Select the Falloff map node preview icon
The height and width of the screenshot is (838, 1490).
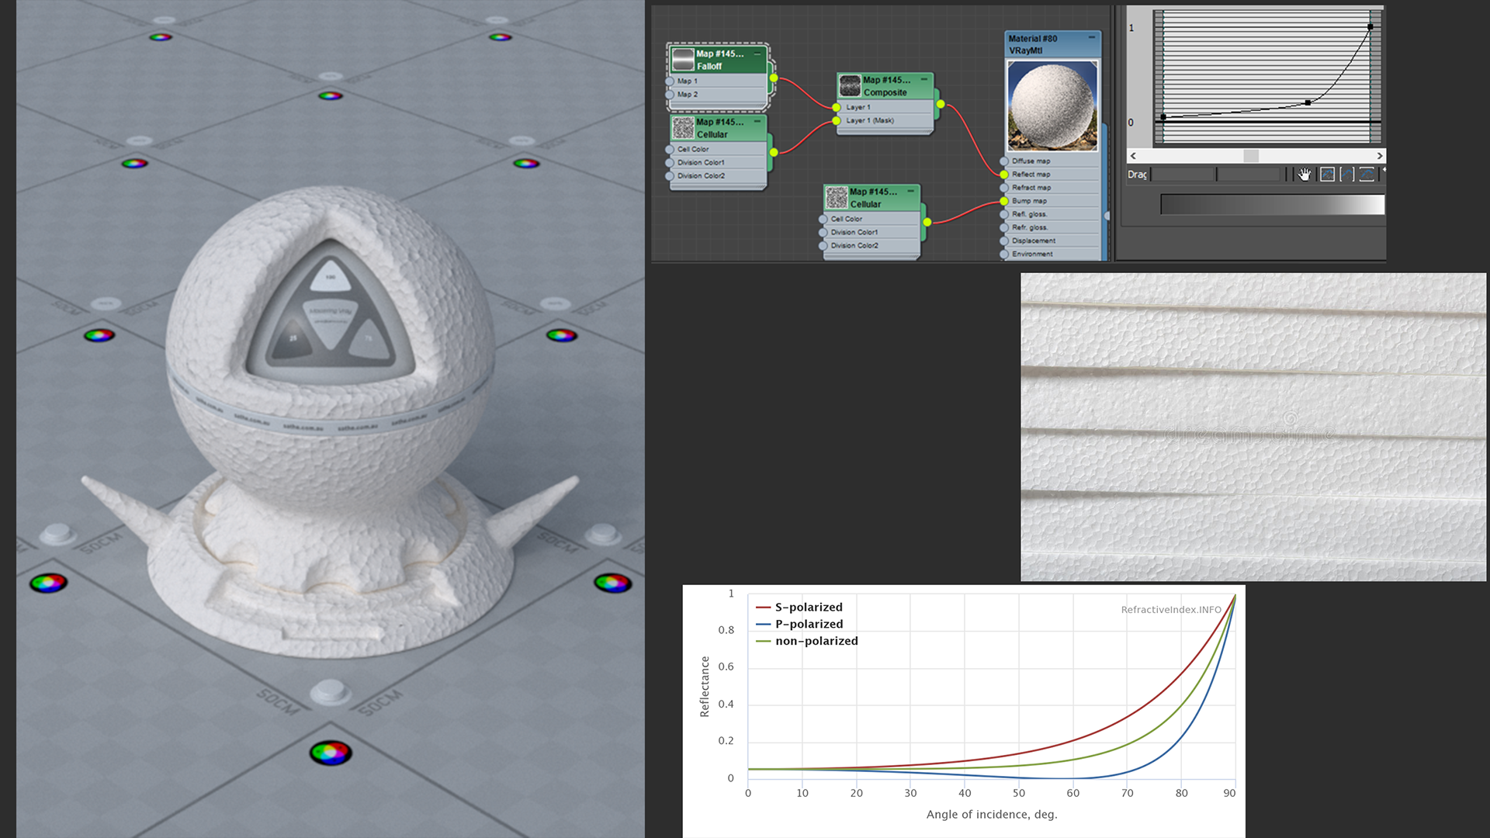(683, 60)
